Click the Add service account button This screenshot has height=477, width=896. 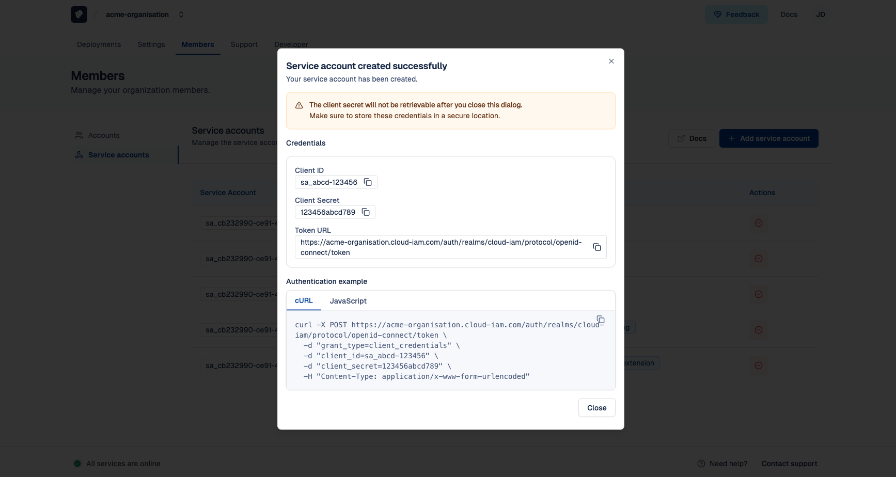coord(768,138)
